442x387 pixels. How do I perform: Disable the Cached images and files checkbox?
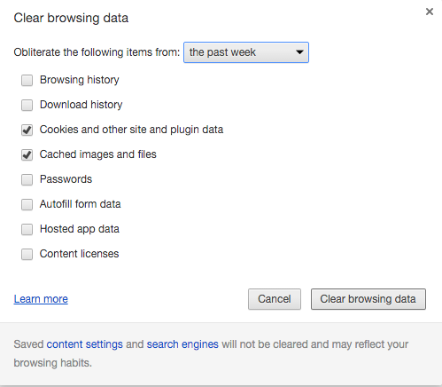(x=27, y=154)
